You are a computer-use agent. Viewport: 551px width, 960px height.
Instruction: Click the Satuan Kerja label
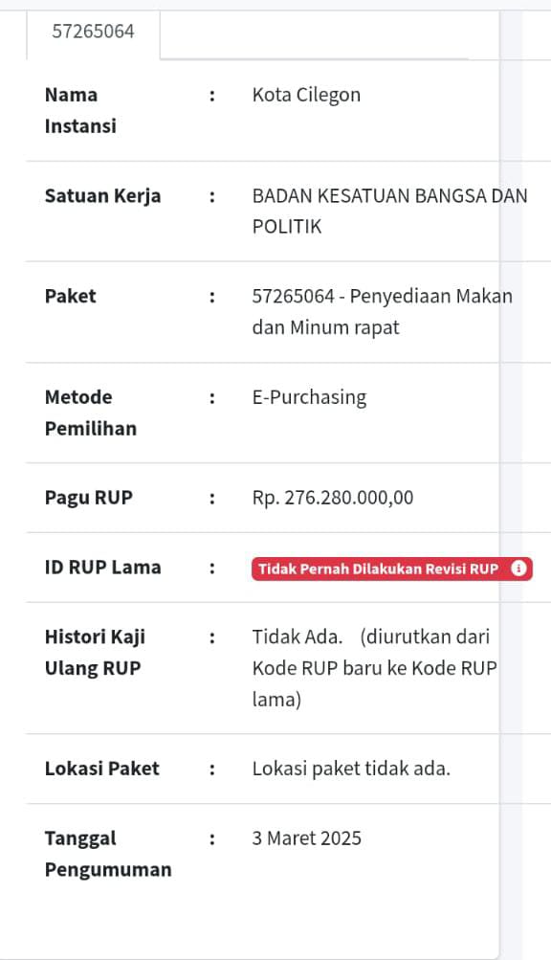103,196
